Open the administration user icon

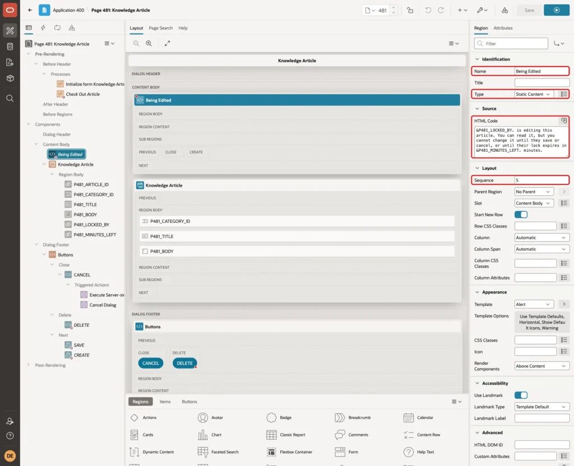tap(10, 421)
